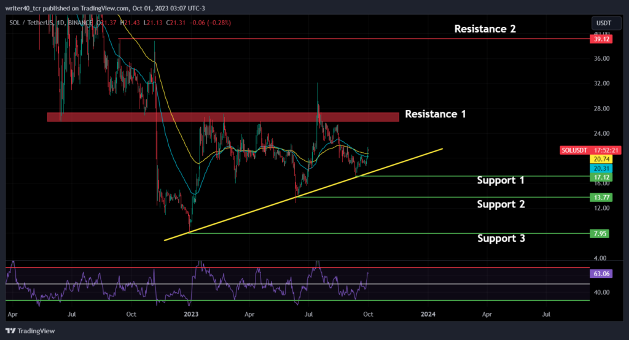Image resolution: width=629 pixels, height=340 pixels.
Task: Click the green 7.95 support price label
Action: pos(600,233)
